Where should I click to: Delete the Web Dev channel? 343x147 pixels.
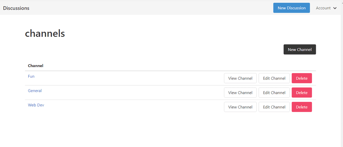click(x=302, y=107)
